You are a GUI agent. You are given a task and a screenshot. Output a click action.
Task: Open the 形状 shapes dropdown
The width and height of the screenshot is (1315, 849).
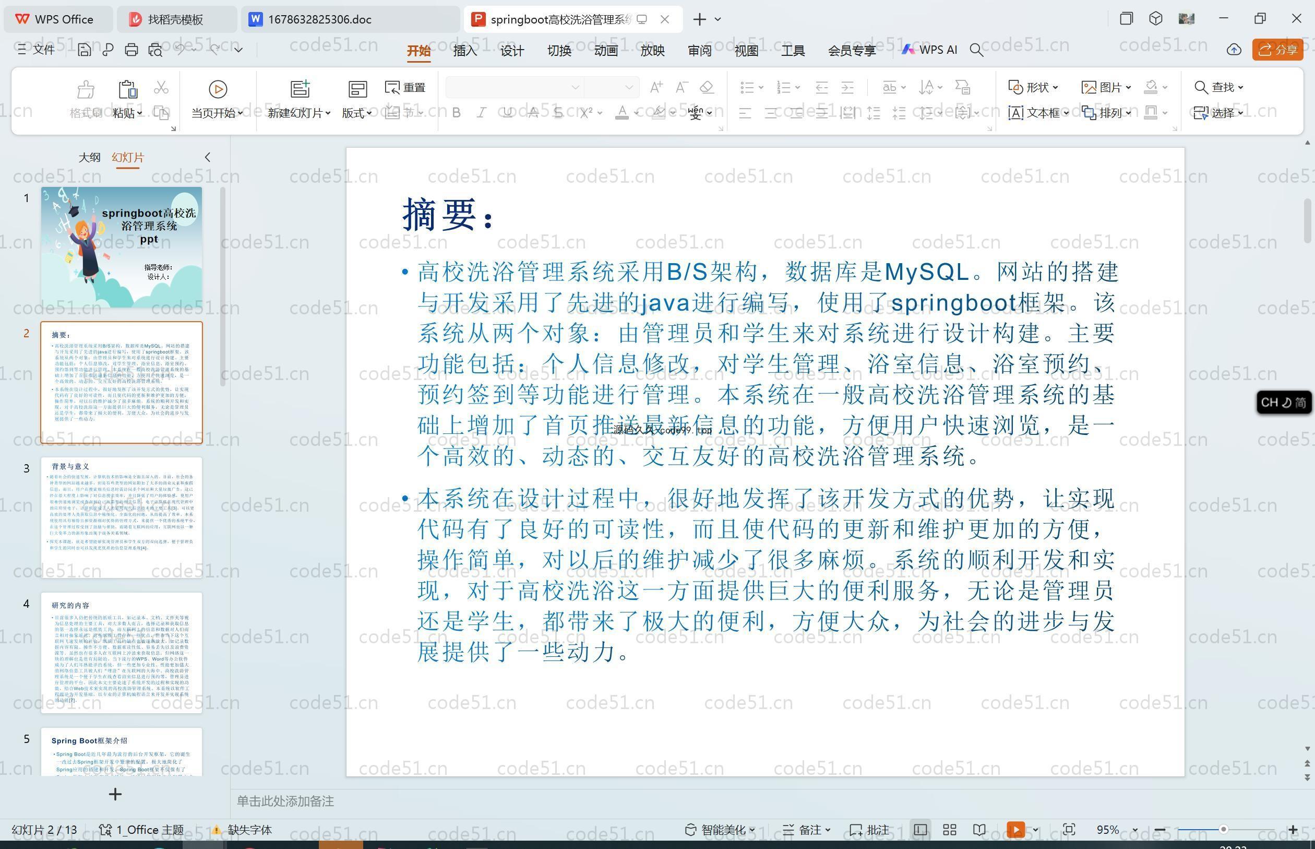[x=1033, y=87]
